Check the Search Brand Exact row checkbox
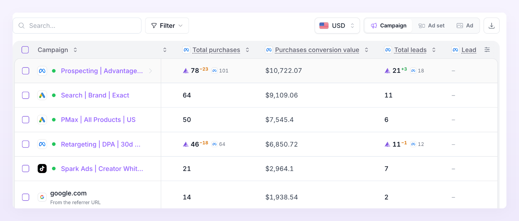Image resolution: width=519 pixels, height=221 pixels. click(26, 95)
